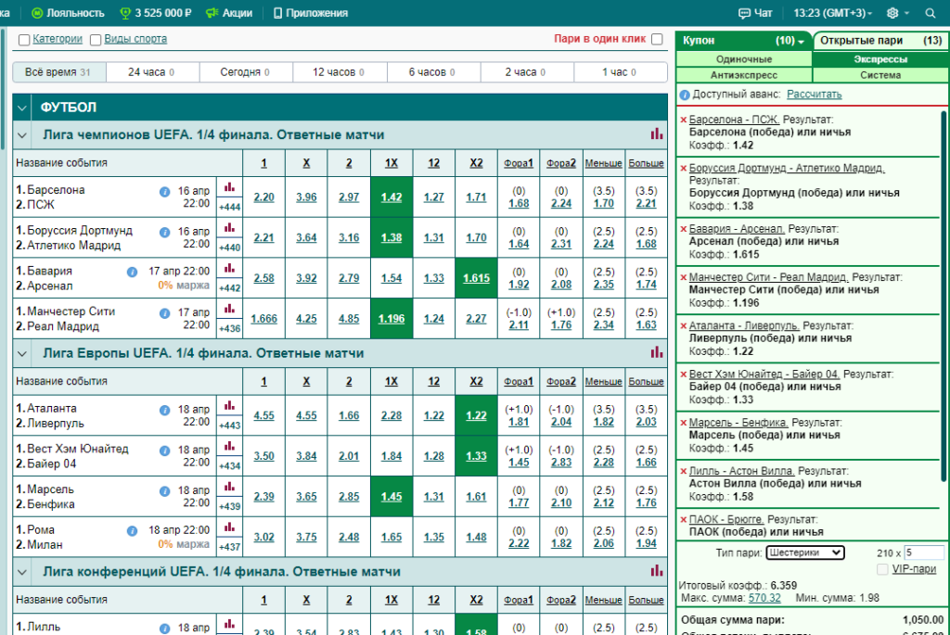Open Лояльность in top bar
This screenshot has height=635, width=950.
click(x=68, y=13)
